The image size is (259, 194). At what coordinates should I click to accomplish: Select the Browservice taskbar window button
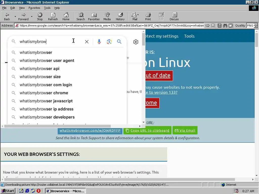(66, 191)
